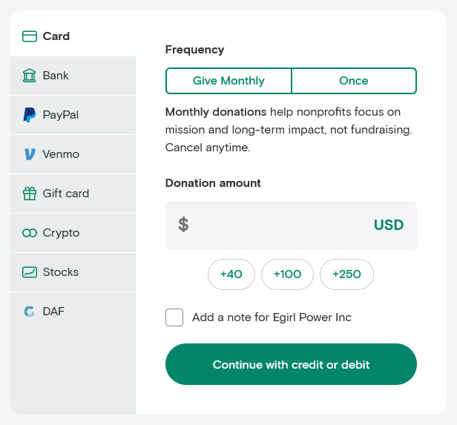Screen dimensions: 457x425
Task: Add 40 to donation amount
Action: (231, 274)
